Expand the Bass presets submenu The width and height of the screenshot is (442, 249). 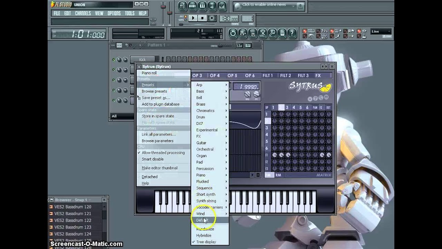click(x=210, y=91)
